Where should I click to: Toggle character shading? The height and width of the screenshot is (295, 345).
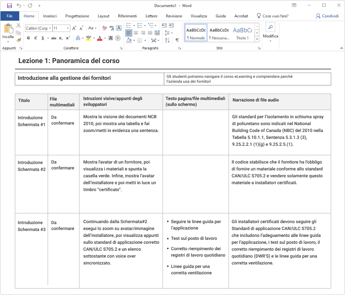[111, 38]
